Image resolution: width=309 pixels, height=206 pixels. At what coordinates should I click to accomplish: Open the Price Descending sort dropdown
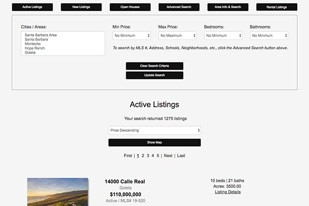pyautogui.click(x=154, y=130)
